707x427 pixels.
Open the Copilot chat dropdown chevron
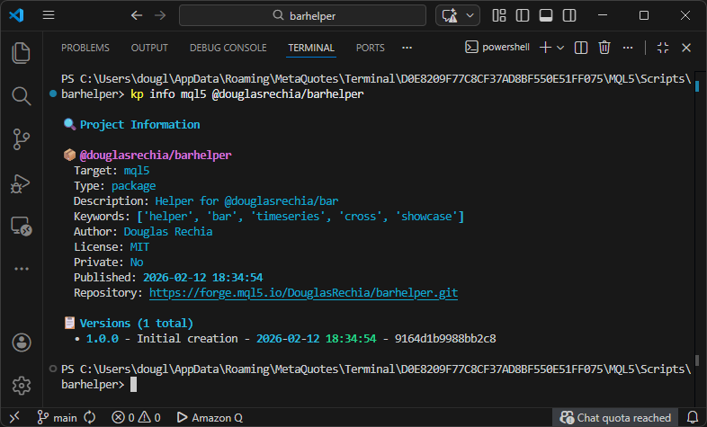tap(472, 15)
